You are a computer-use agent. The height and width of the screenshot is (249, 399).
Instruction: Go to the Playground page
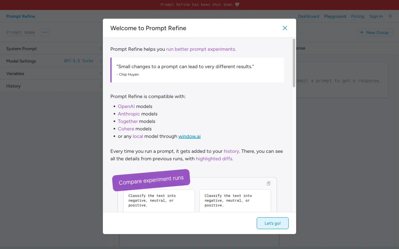coord(335,16)
